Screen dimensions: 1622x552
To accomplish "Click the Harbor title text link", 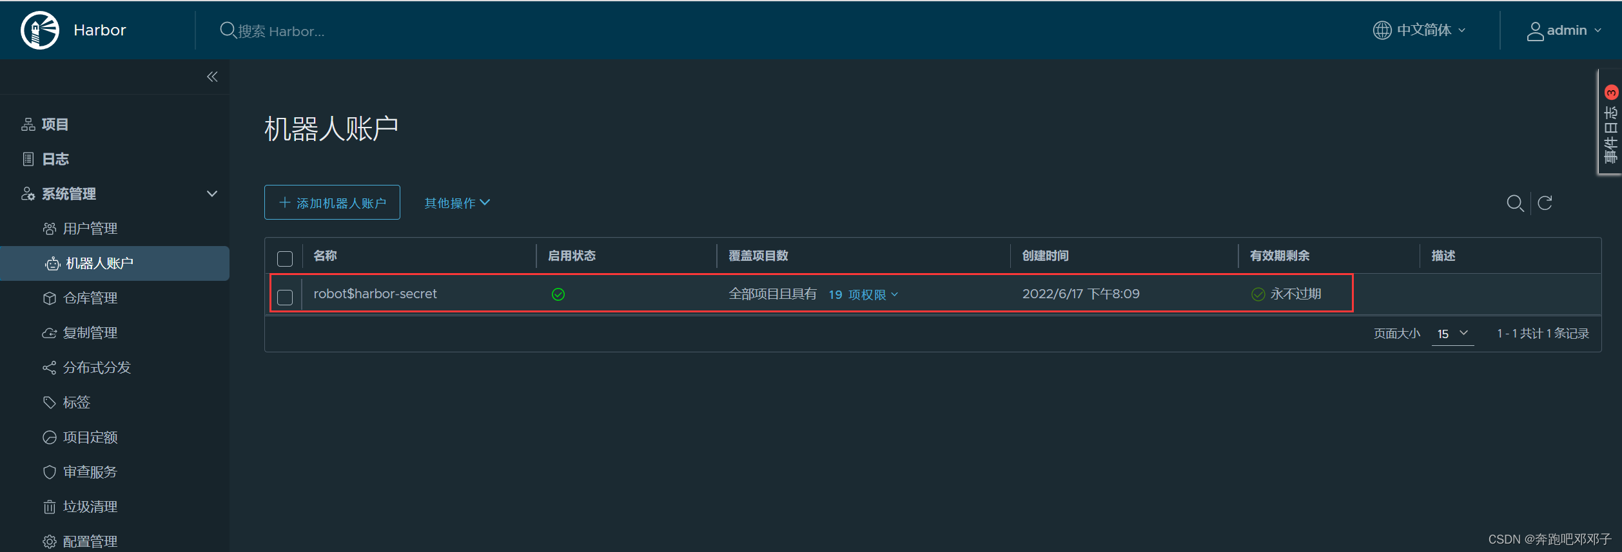I will pyautogui.click(x=100, y=30).
